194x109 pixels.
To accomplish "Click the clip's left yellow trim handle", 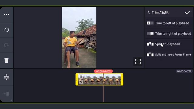I will click(x=77, y=79).
